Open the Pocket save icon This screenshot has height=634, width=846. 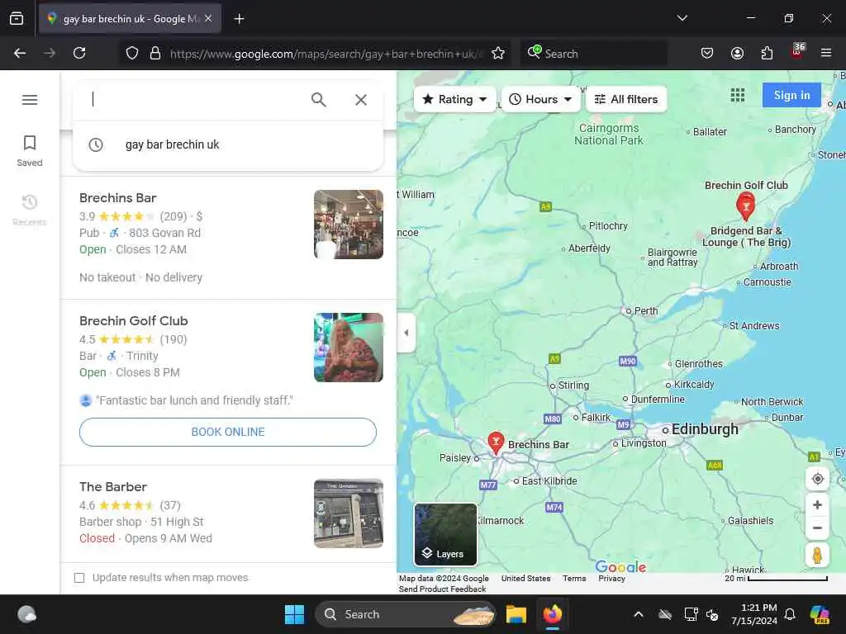(x=707, y=53)
